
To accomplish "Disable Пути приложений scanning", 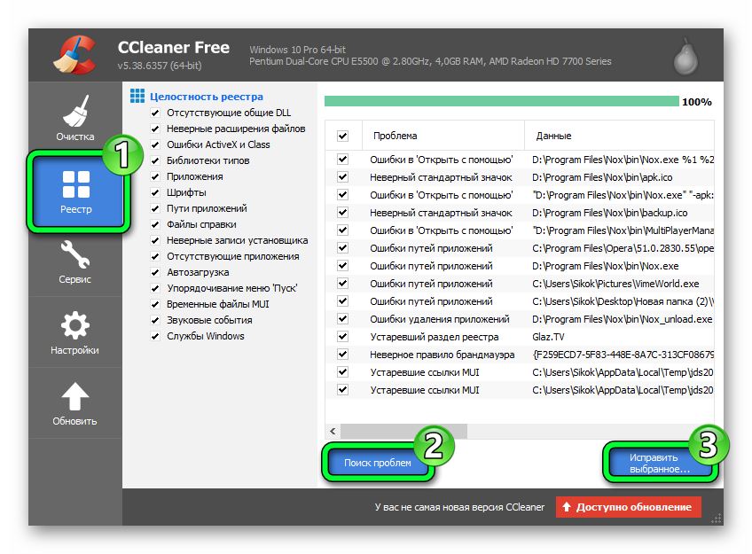I will (155, 208).
